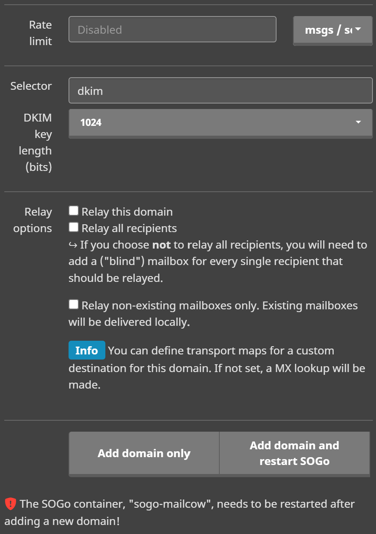Focus the Rate limit Disabled input field
Viewport: 376px width, 534px height.
(x=172, y=29)
